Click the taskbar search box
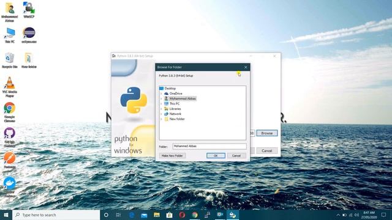 [56, 215]
